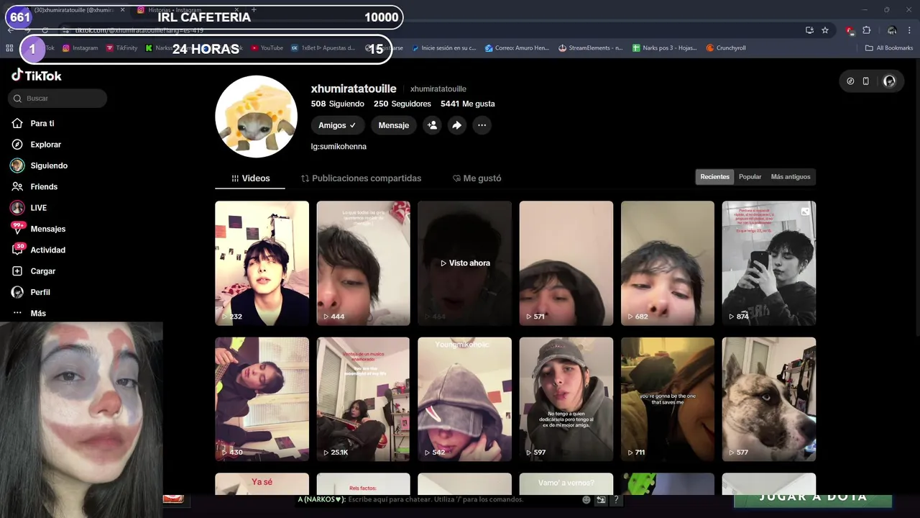Click the TikTok logo

click(x=36, y=76)
